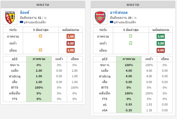Click Arsenal overall 3.00 green points badge

[x=161, y=36]
